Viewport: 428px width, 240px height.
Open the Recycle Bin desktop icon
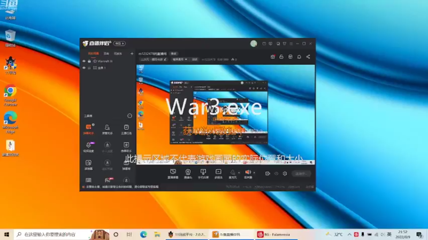(x=10, y=38)
